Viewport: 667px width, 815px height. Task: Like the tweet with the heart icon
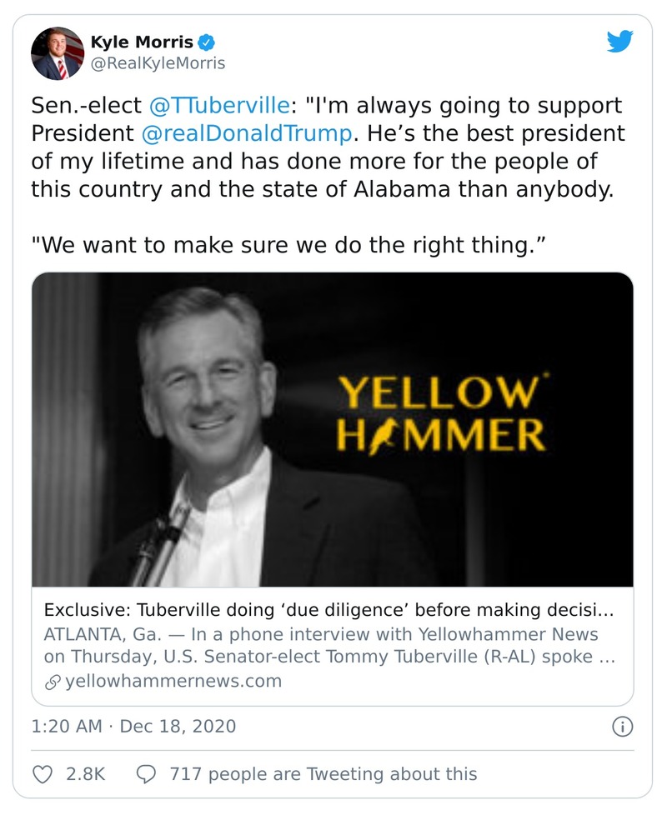43,774
